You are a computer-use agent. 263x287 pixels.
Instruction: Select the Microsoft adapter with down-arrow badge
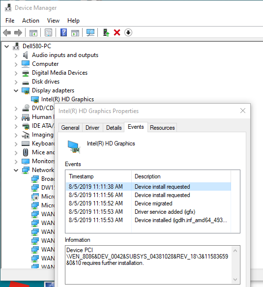pos(43,197)
